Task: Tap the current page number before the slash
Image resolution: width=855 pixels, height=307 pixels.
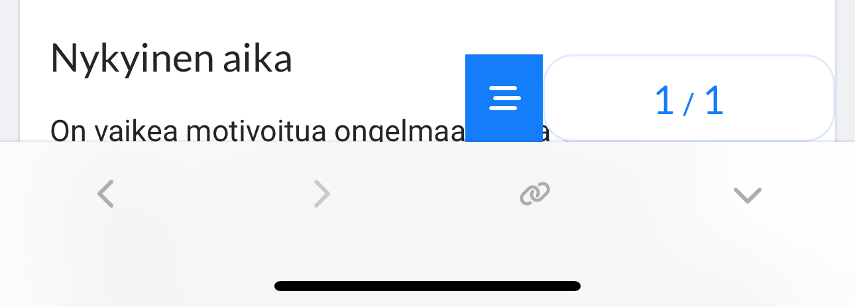Action: click(x=664, y=101)
